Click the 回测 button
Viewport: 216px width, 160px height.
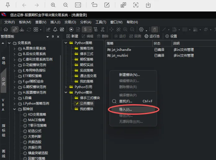tap(135, 36)
